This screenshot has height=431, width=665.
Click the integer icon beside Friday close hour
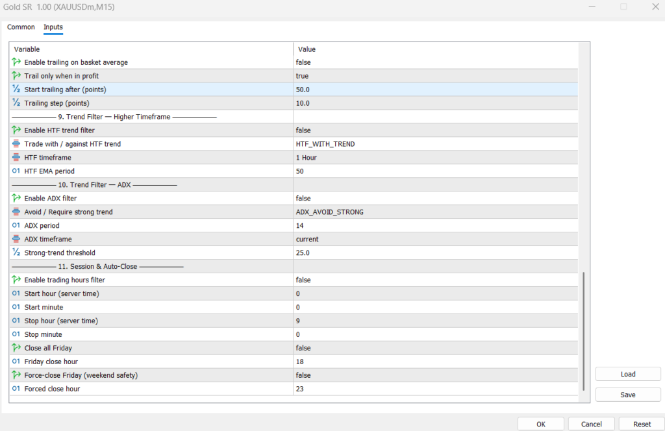click(16, 361)
